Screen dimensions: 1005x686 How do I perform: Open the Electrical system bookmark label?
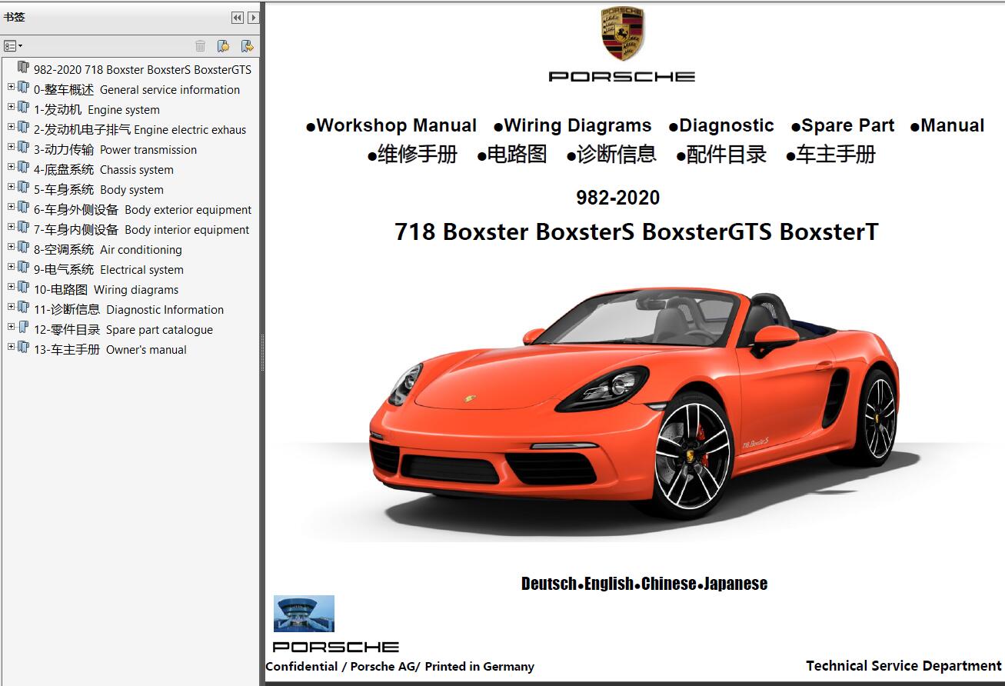click(x=108, y=270)
